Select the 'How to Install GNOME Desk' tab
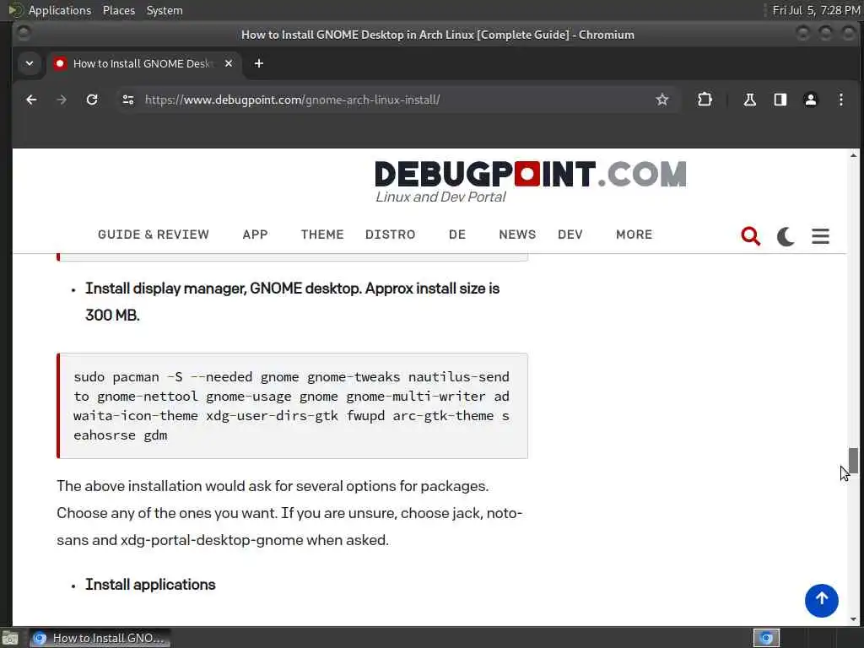The width and height of the screenshot is (864, 648). [143, 63]
